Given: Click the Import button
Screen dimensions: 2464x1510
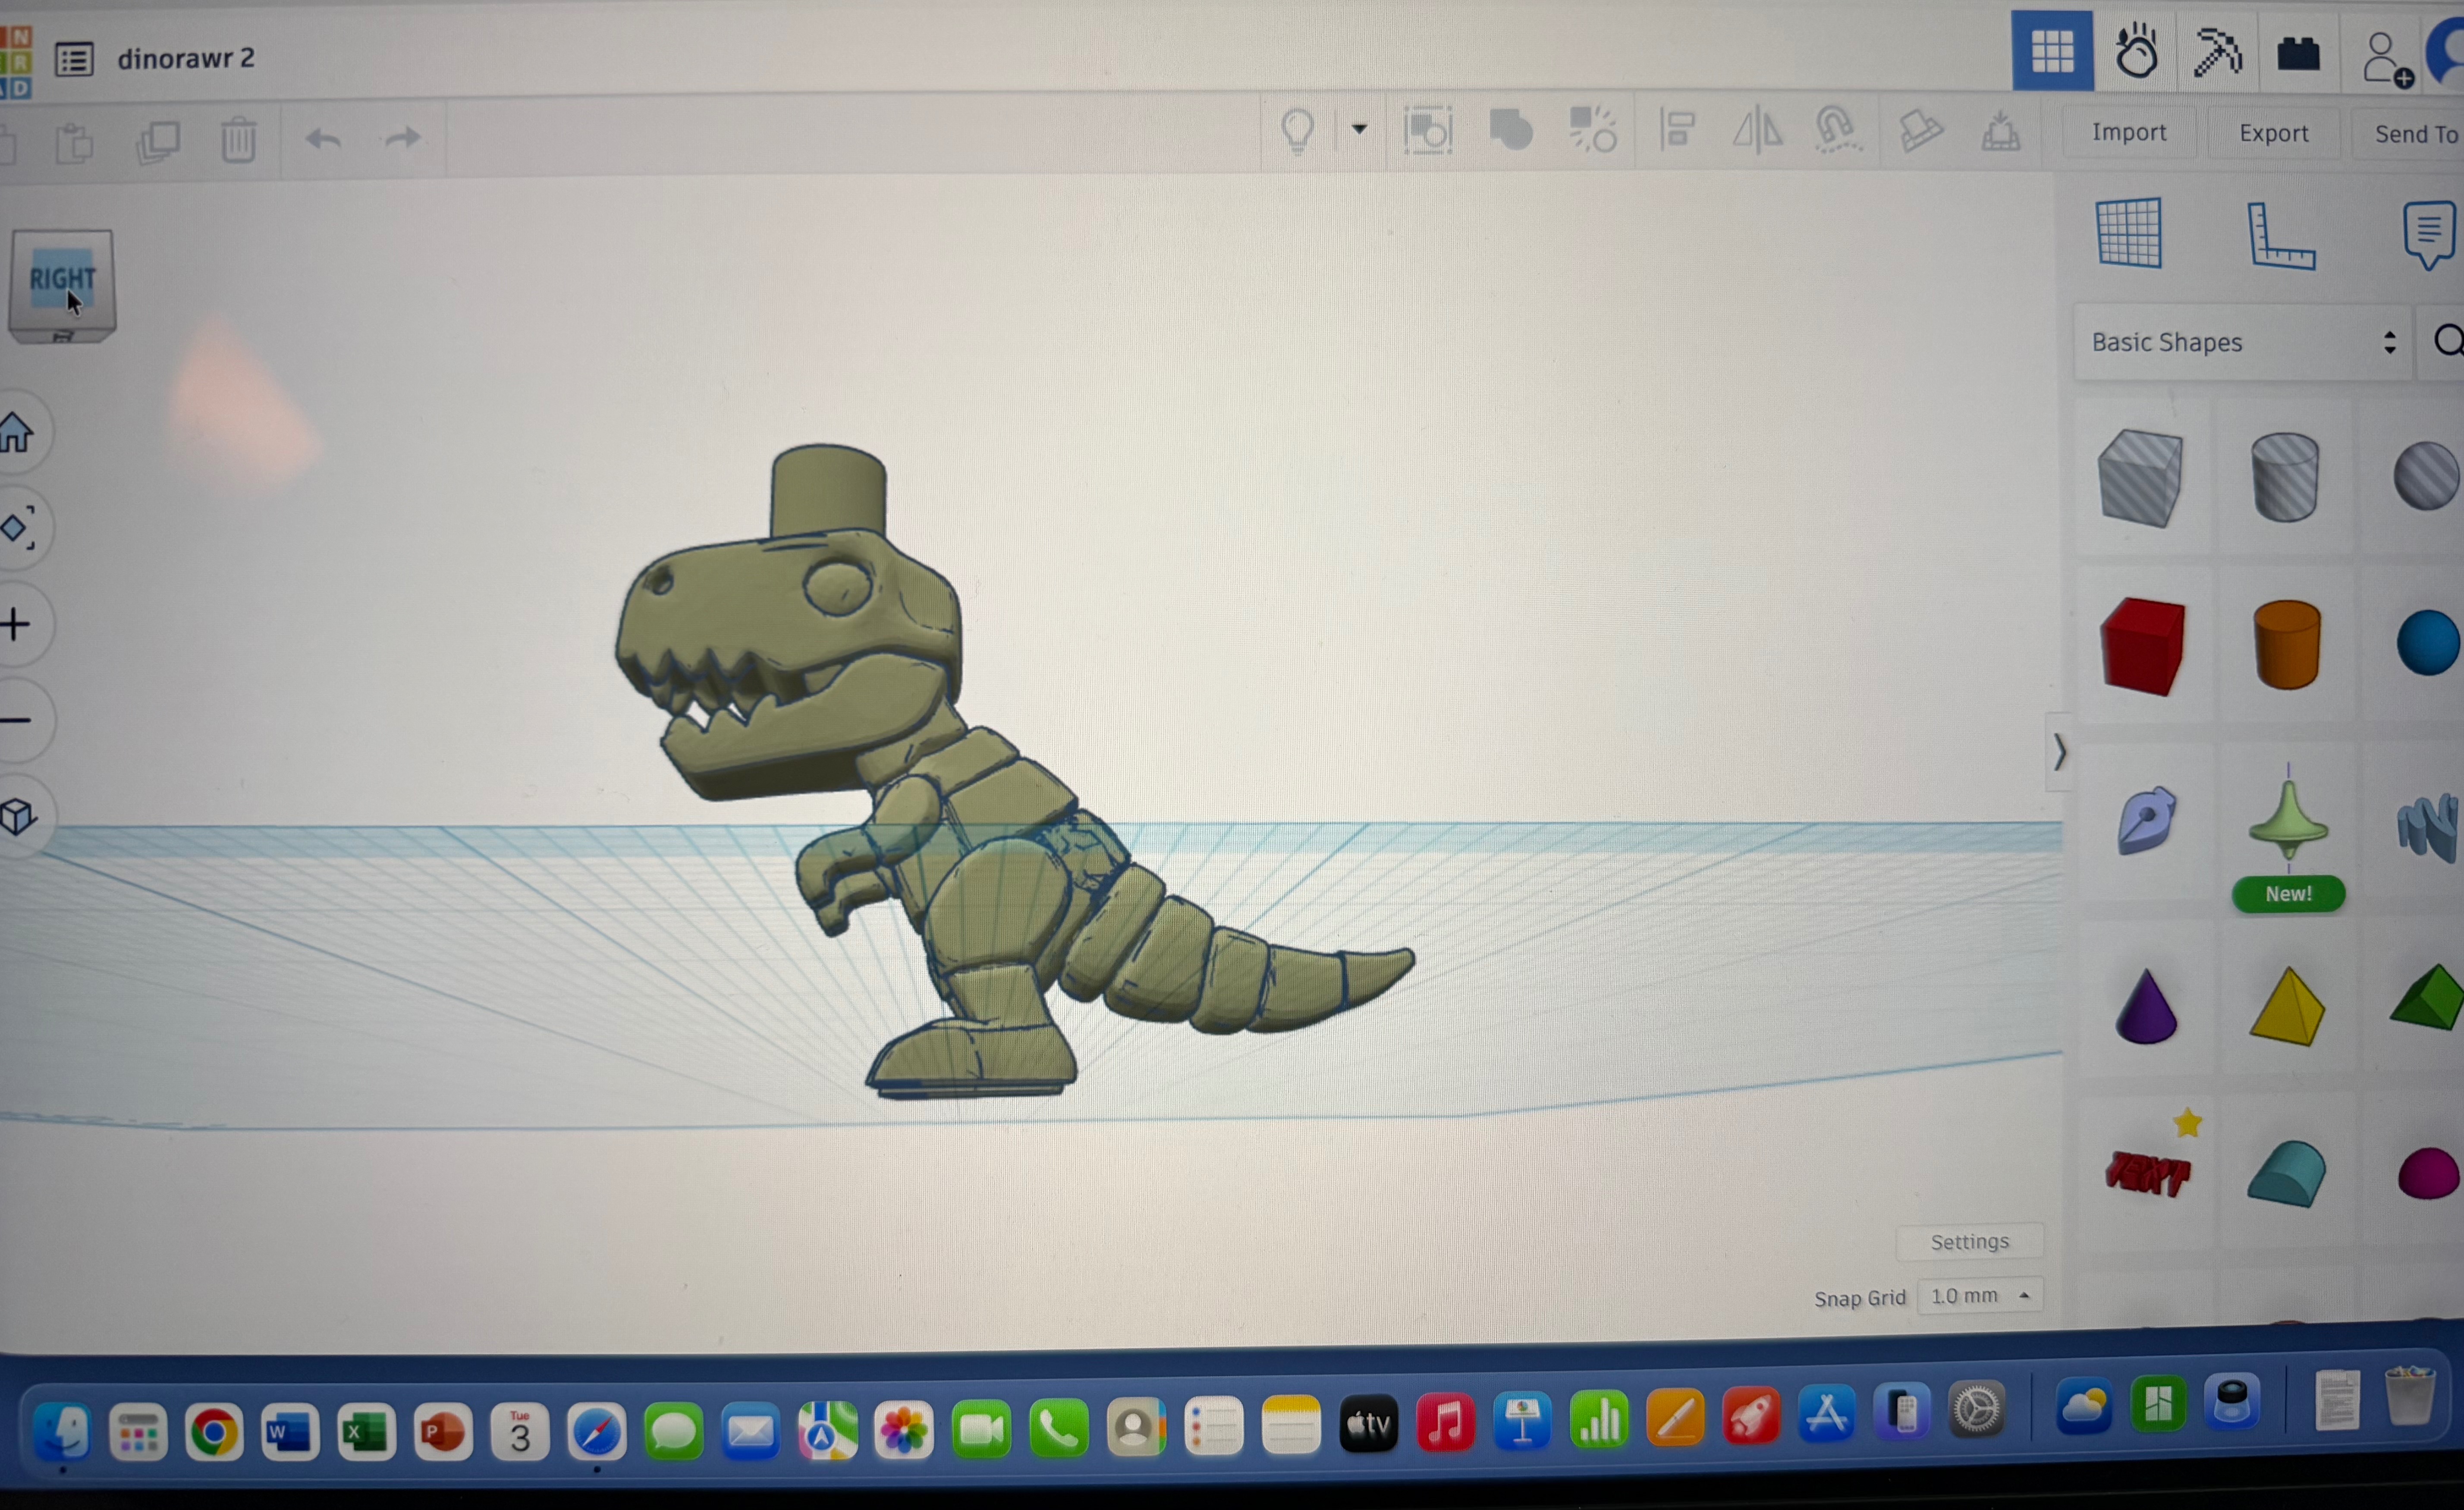Looking at the screenshot, I should 2128,133.
